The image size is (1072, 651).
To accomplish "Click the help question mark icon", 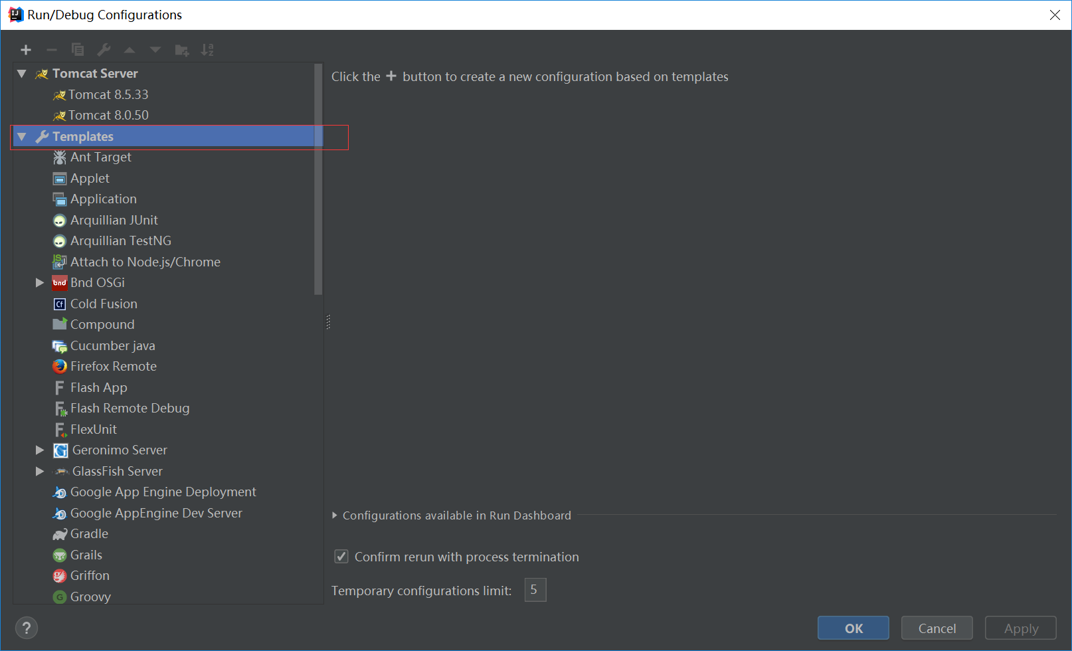I will (x=27, y=628).
